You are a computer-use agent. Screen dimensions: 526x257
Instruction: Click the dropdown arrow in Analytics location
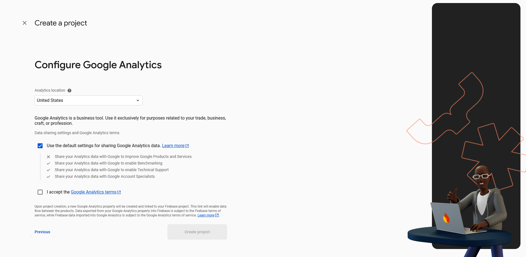(x=138, y=100)
